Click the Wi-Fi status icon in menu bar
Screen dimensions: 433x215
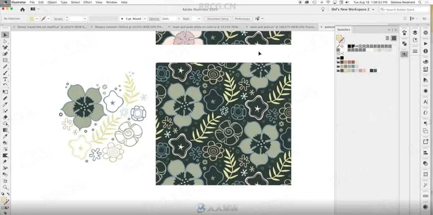pyautogui.click(x=328, y=2)
